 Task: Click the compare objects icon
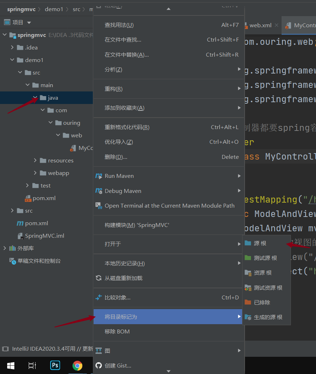(x=99, y=297)
